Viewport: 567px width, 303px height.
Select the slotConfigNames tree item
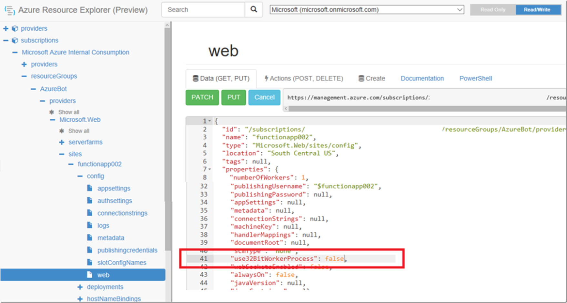(x=122, y=263)
